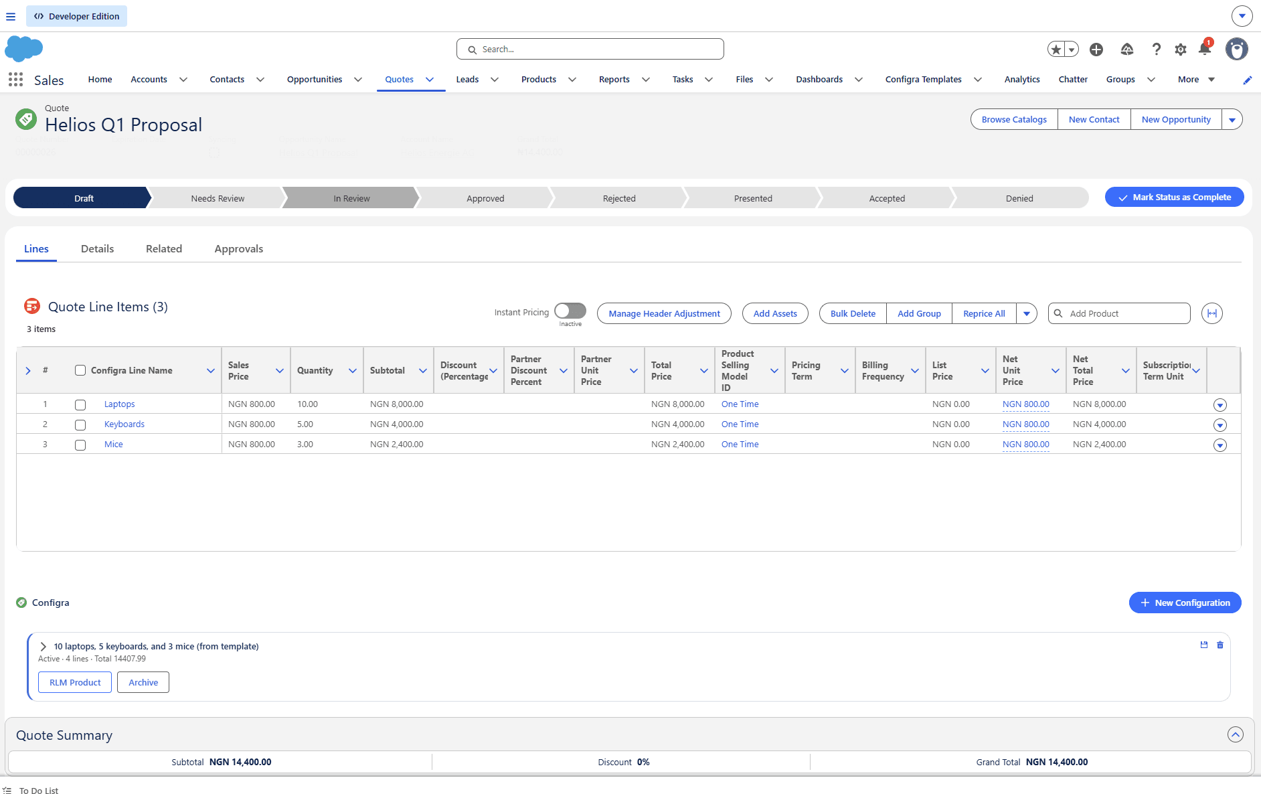Viewport: 1261px width, 794px height.
Task: Go to the Home nav item
Action: [x=100, y=80]
